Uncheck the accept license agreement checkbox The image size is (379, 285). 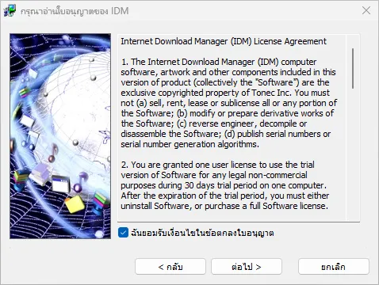click(123, 233)
